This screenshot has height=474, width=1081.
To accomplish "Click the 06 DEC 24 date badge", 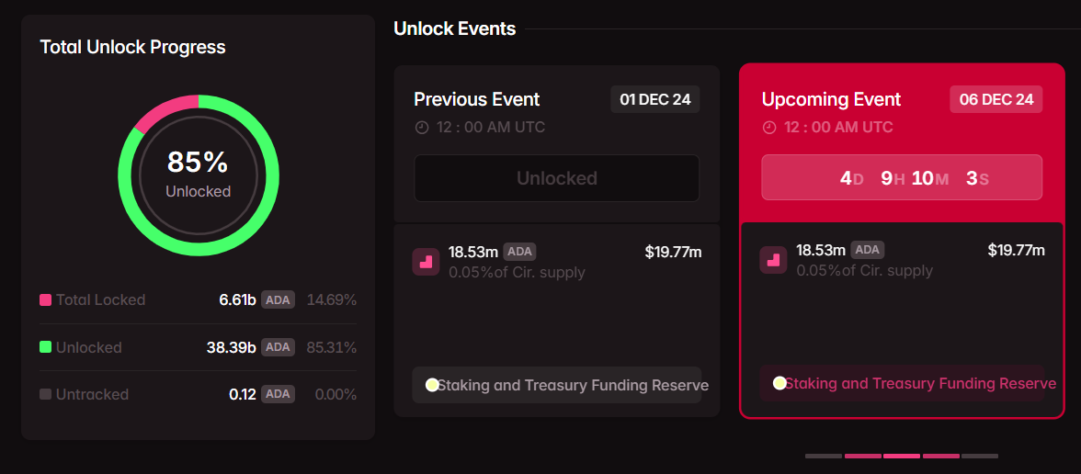I will [996, 99].
